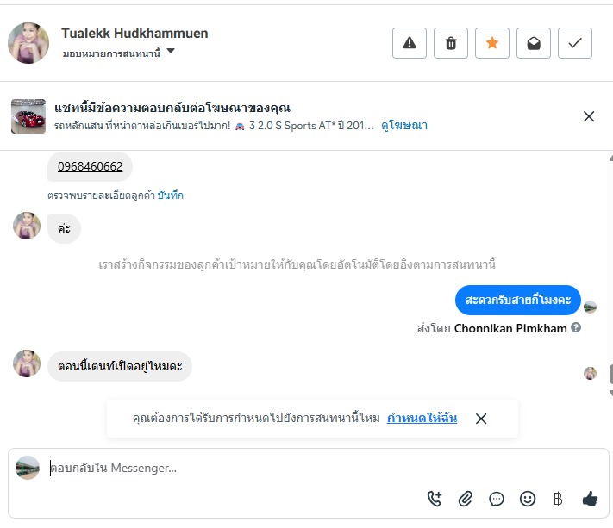The image size is (613, 528).
Task: Click the baht payment request icon
Action: 558,498
